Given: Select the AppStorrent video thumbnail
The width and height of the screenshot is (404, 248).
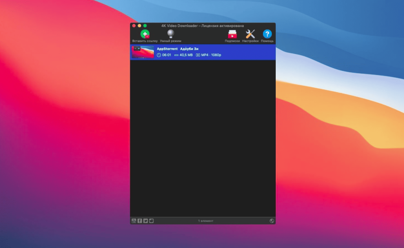Looking at the screenshot, I should [x=143, y=52].
